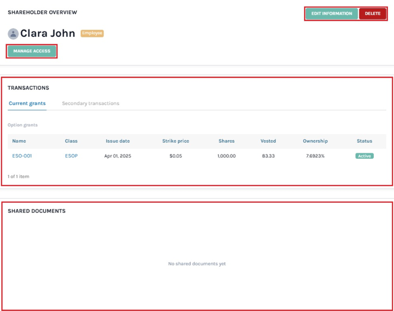
Task: Click the Shared Documents heading
Action: 37,211
